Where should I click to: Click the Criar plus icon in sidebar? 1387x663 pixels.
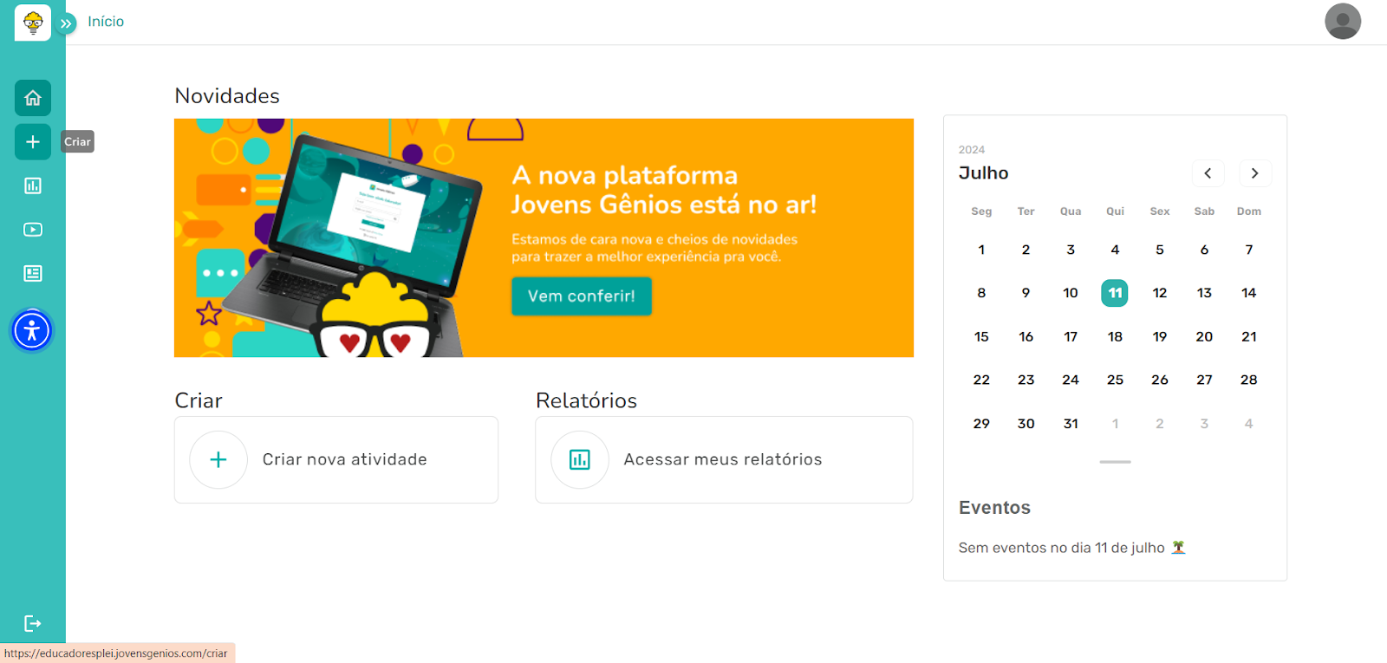(33, 142)
